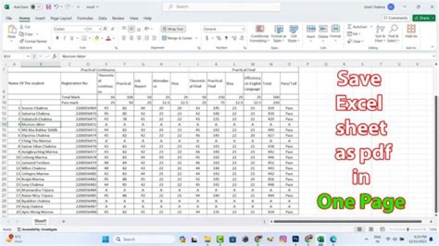
Task: Switch to the Insert tab
Action: coord(40,18)
